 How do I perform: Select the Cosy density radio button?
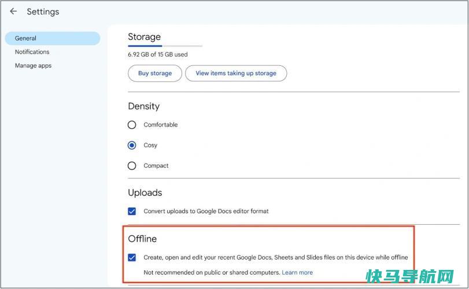click(132, 145)
